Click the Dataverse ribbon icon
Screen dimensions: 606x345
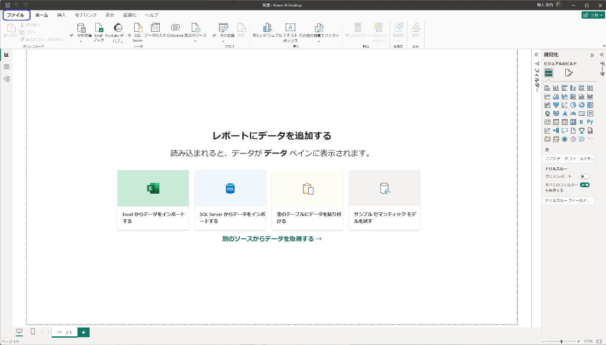[x=175, y=30]
